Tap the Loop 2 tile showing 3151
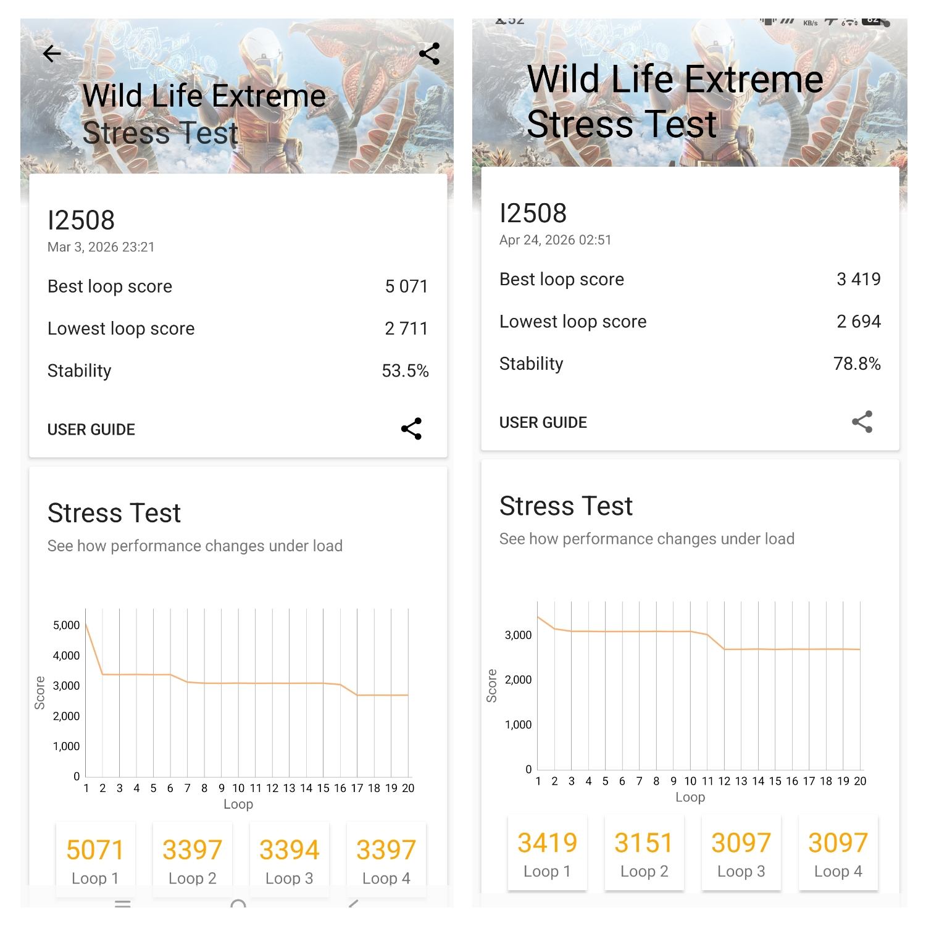The image size is (926, 926). [x=644, y=853]
